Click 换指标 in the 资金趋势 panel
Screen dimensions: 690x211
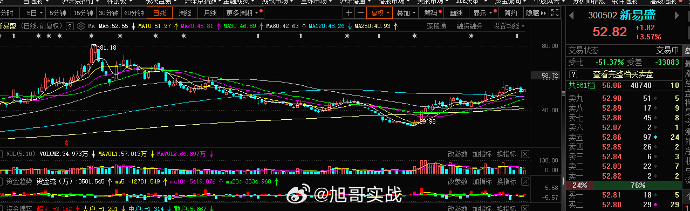[x=506, y=181]
